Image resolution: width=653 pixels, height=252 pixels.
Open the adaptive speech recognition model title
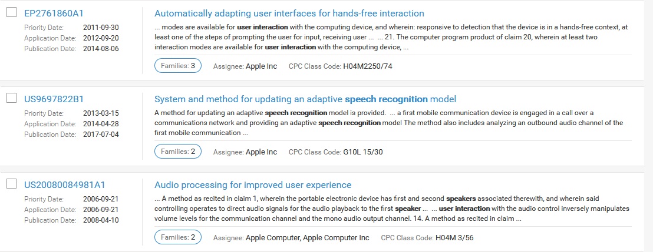(305, 99)
